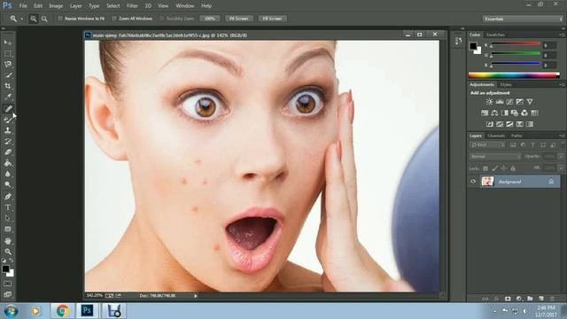This screenshot has height=319, width=567.
Task: Enable Resize Windows to Fit checkbox
Action: coord(60,19)
